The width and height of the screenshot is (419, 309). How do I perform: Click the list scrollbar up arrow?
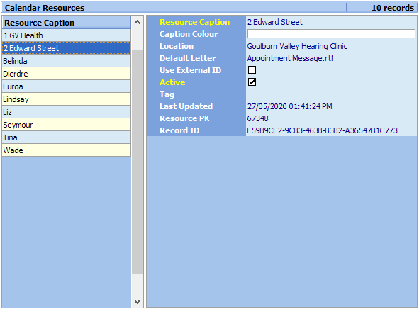click(x=138, y=22)
